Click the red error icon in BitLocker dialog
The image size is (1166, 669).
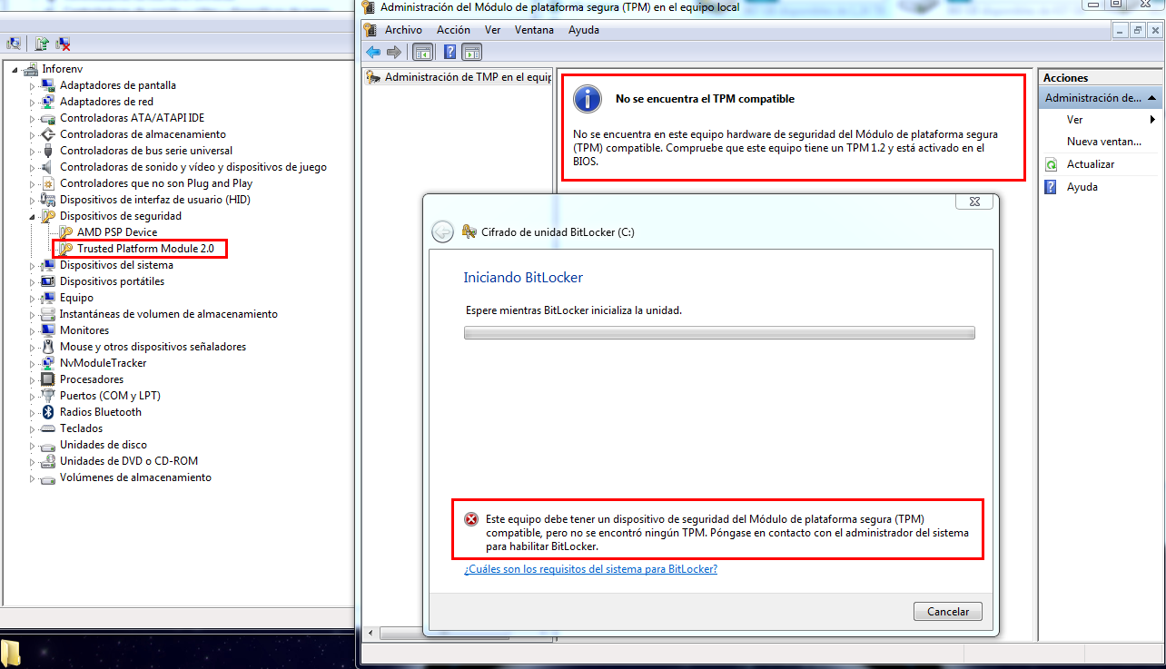[471, 519]
